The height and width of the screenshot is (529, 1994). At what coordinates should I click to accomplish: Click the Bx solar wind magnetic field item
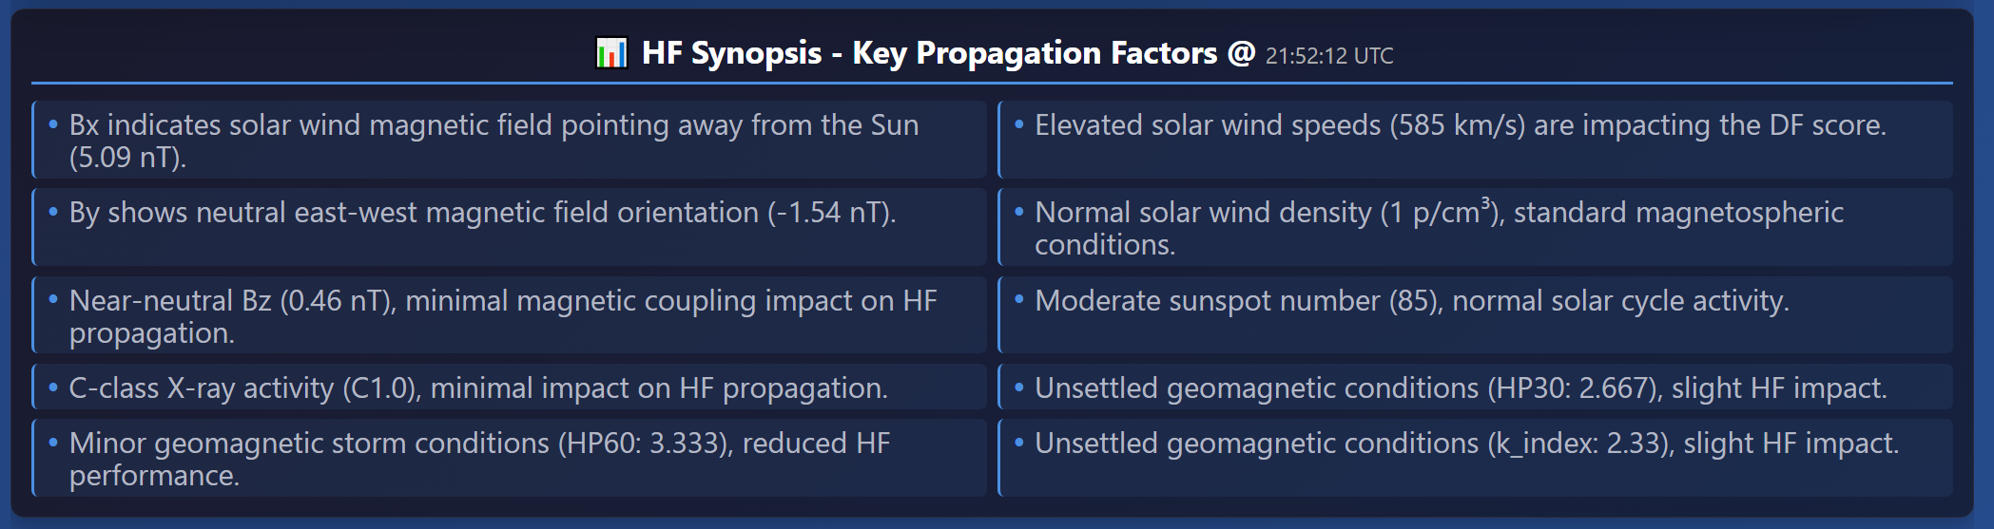click(x=510, y=140)
